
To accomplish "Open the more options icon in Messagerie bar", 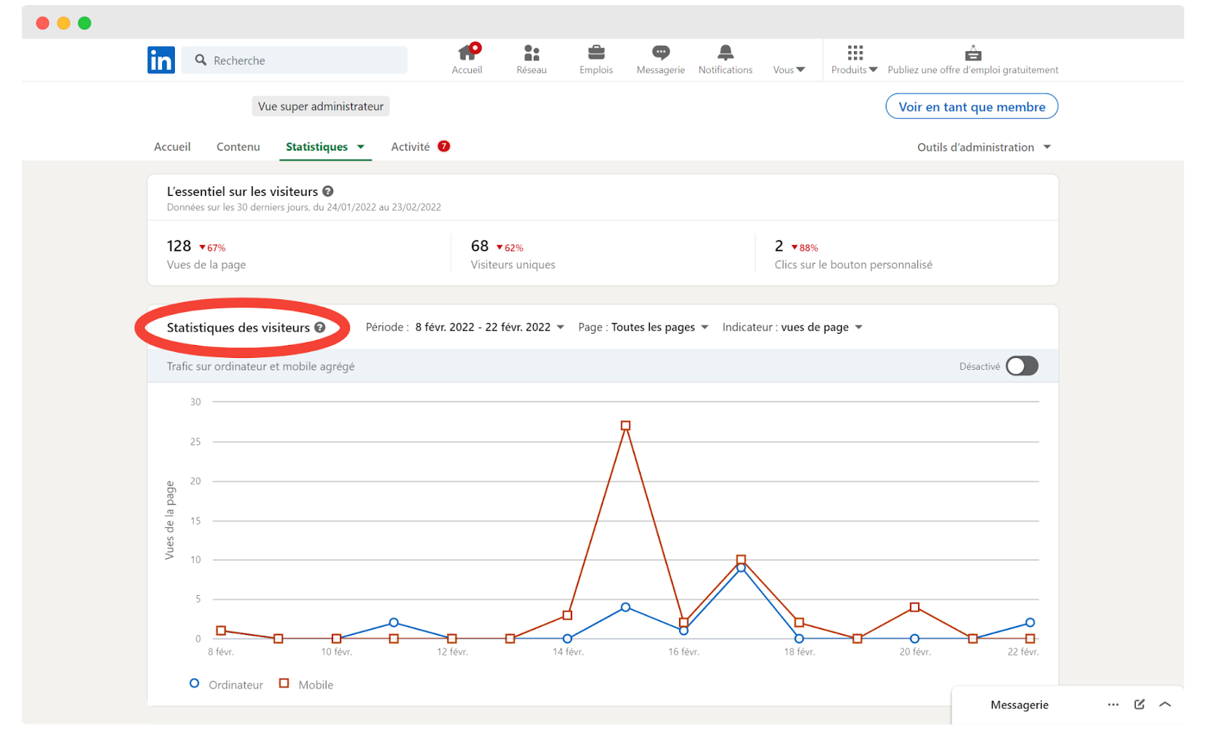I will [x=1113, y=704].
